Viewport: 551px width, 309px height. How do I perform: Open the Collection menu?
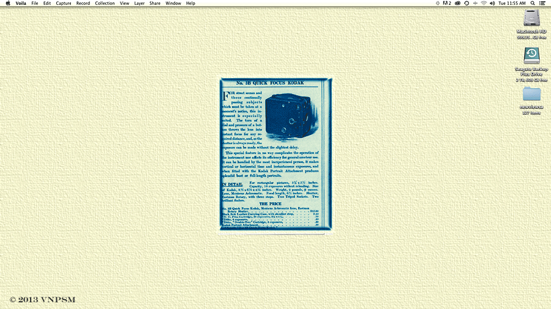[105, 3]
